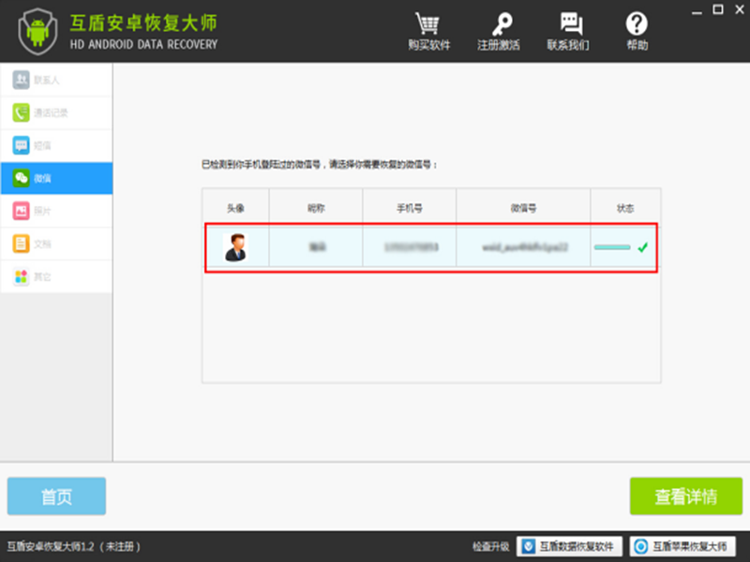Screen dimensions: 750x562
Task: Click the blurred phone number cell
Action: (410, 247)
